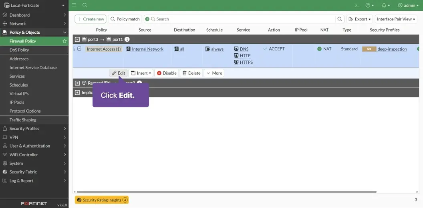
Task: Open Security Rating Insights button
Action: 102,200
